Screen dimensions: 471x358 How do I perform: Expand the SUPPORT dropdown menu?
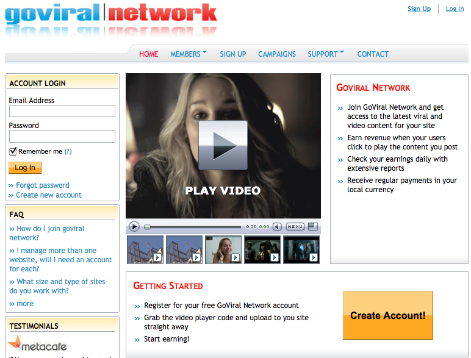[x=326, y=54]
